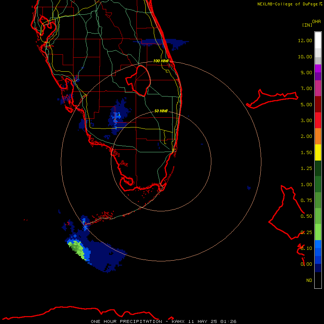Screen dimensions: 324x324
Task: Pick the black ND swatch in legend
Action: 318,280
